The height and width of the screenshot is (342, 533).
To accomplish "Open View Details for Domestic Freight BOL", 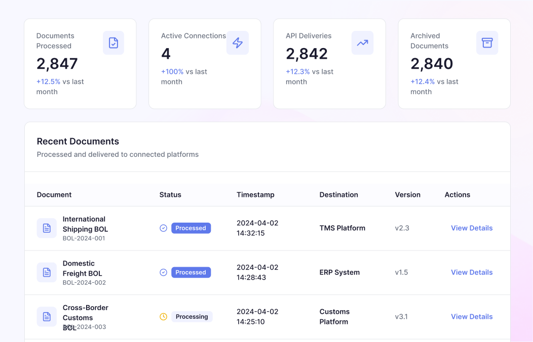I will point(472,272).
